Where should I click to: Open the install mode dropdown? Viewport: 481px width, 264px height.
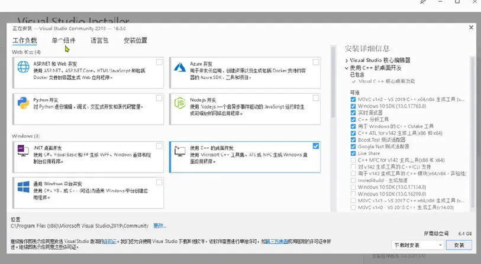[418, 245]
